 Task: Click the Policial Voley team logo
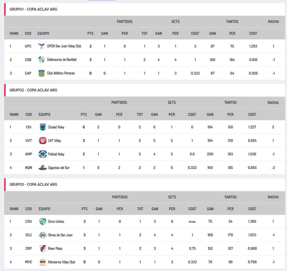coord(42,154)
